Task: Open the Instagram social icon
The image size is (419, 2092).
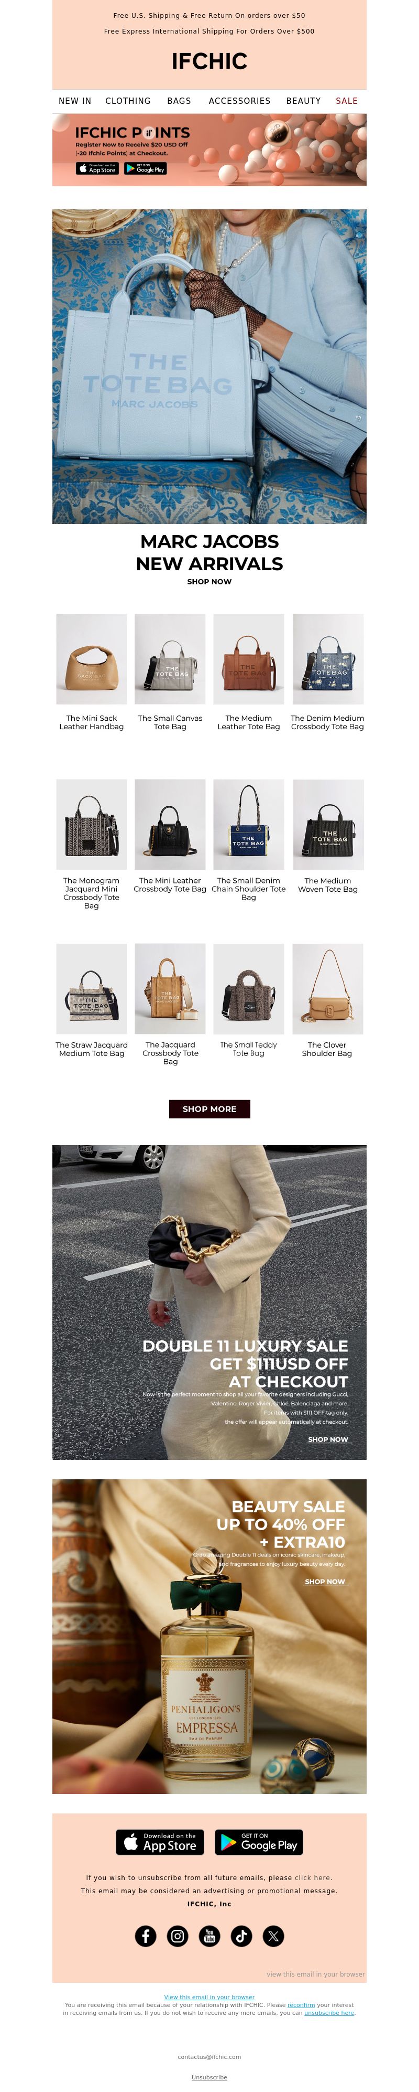Action: (178, 1935)
